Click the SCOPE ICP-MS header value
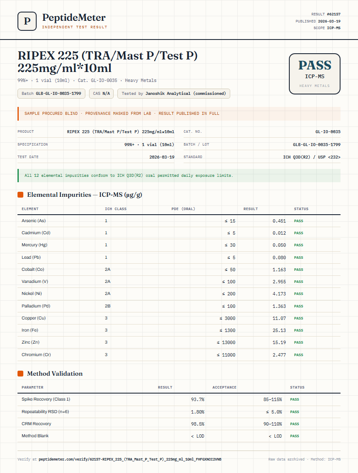358x473 pixels. click(333, 28)
